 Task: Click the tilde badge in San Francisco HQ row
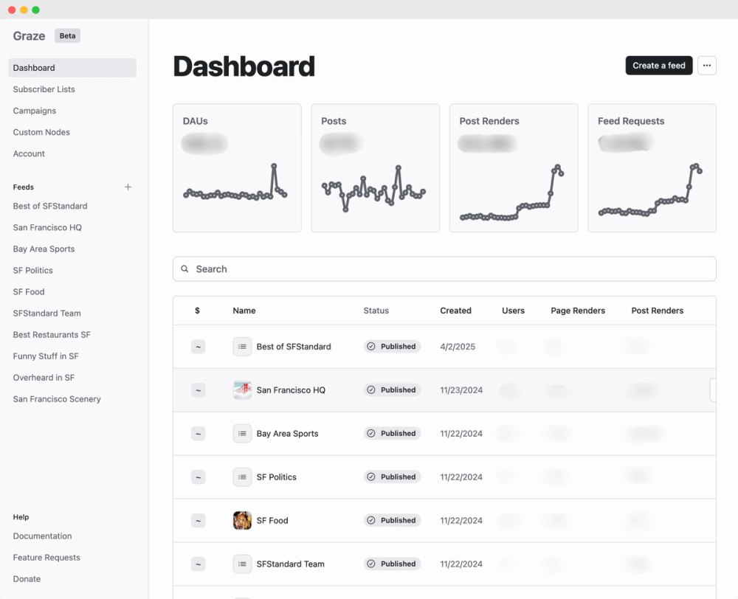pos(198,390)
